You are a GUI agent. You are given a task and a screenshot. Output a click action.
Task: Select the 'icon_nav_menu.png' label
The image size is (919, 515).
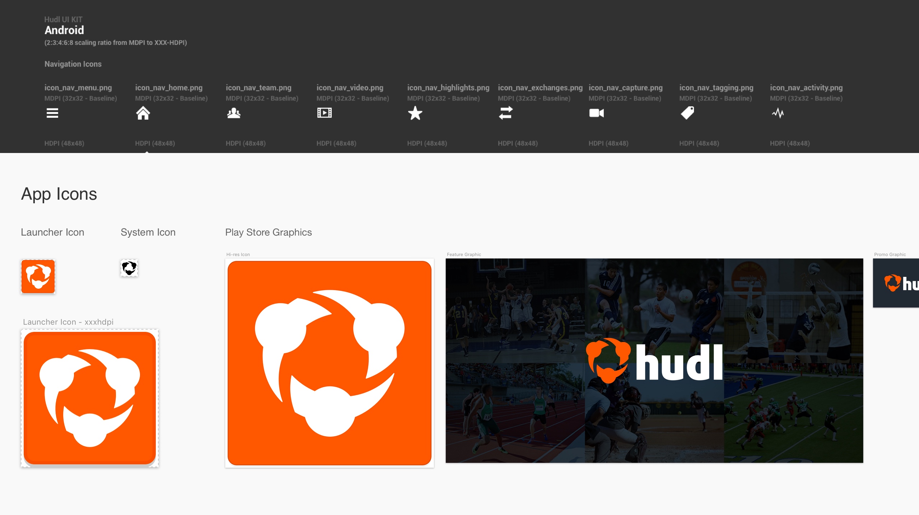(78, 88)
